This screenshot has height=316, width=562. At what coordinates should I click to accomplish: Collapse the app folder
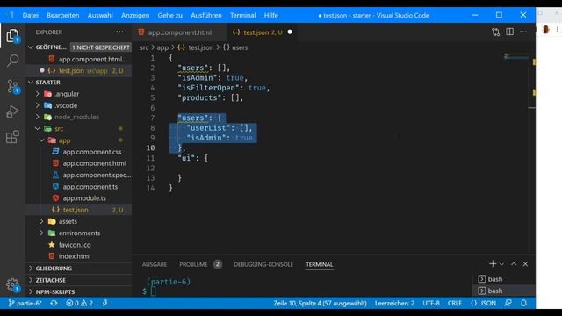[x=41, y=140]
